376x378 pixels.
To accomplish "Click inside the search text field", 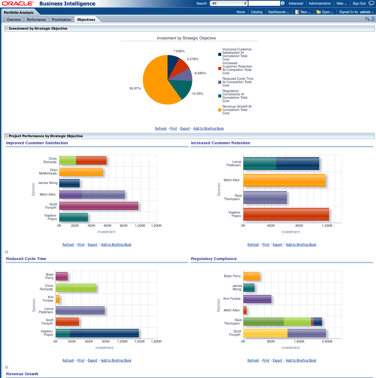I will click(265, 3).
